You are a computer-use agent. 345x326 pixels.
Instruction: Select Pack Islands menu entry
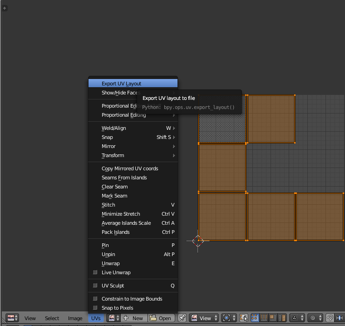116,232
